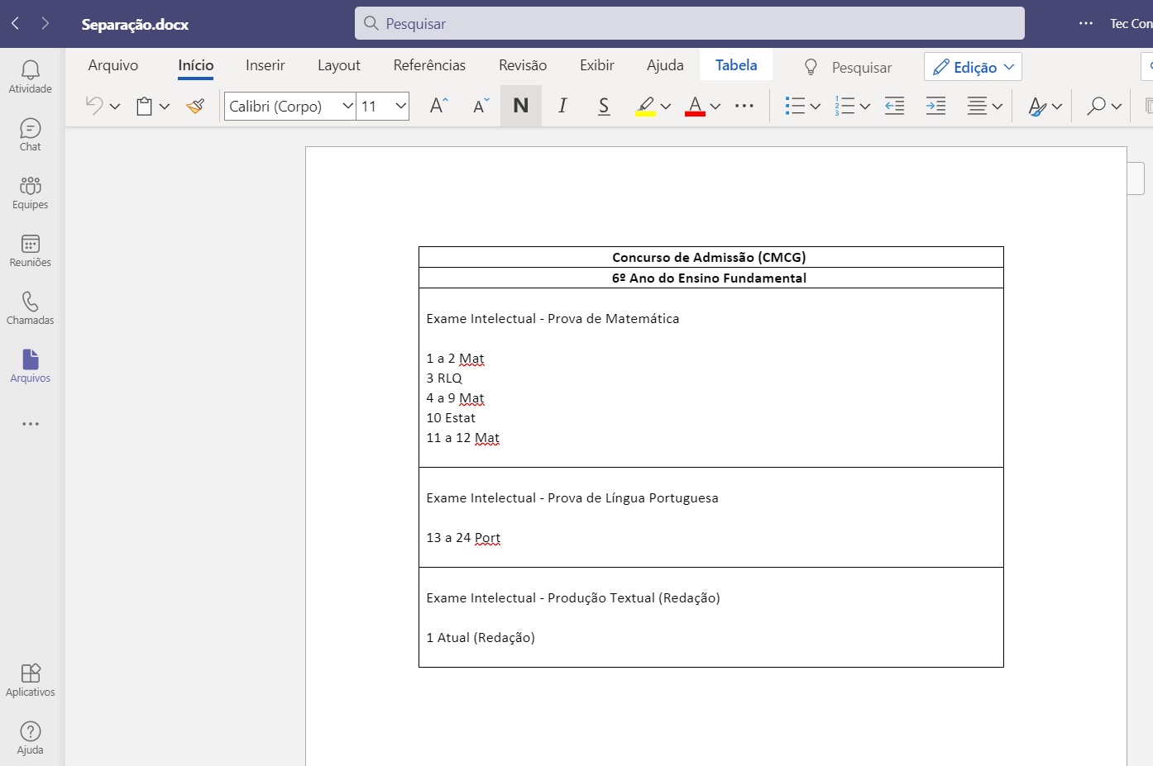Navigate back with the left arrow
The height and width of the screenshot is (766, 1153).
[15, 23]
